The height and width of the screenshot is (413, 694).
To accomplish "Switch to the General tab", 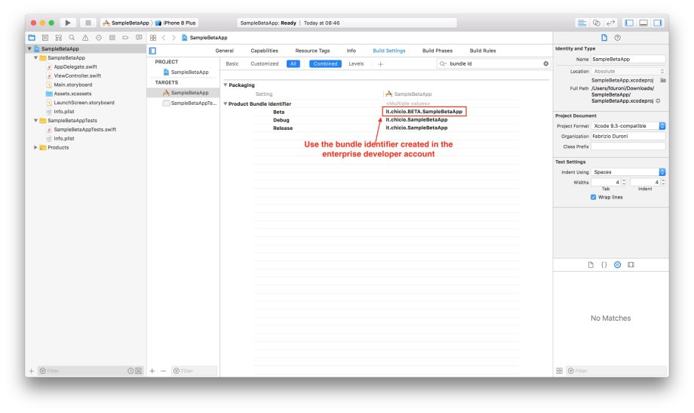I will [224, 51].
